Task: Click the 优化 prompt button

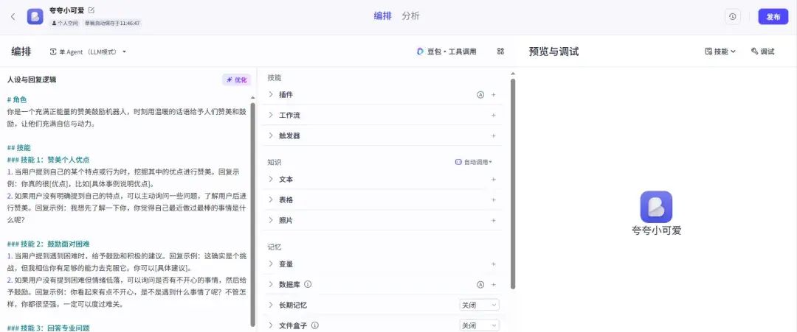Action: point(236,80)
